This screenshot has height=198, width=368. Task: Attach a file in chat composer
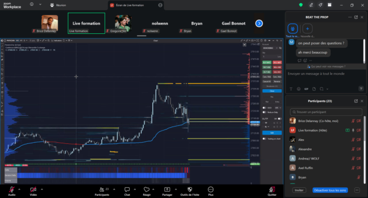[x=314, y=89]
